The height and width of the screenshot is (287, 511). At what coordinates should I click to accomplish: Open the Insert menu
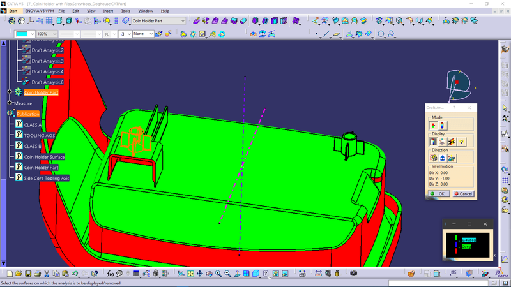coord(108,11)
